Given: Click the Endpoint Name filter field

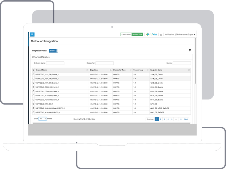Looking at the screenshot, I should pyautogui.click(x=55, y=63).
